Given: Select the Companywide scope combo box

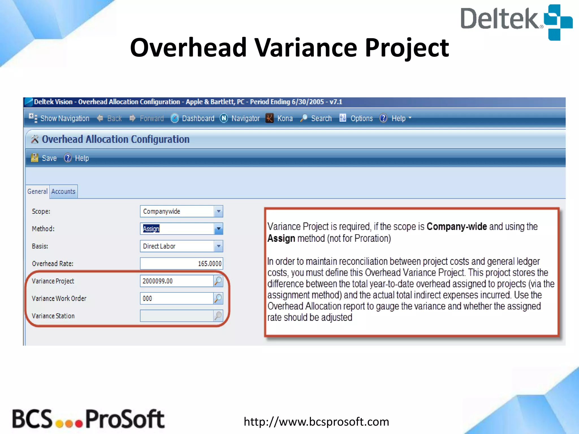Looking at the screenshot, I should [x=182, y=211].
